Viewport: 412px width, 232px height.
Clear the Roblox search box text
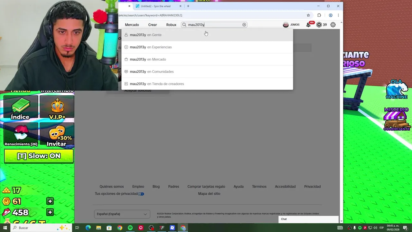244,25
